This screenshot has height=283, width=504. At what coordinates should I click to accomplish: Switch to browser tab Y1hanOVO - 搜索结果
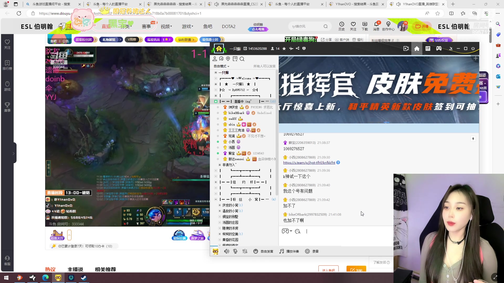[x=357, y=4]
